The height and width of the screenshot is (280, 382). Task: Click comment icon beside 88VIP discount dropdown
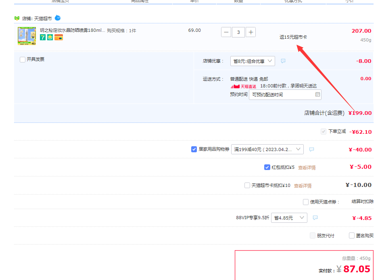point(315,218)
